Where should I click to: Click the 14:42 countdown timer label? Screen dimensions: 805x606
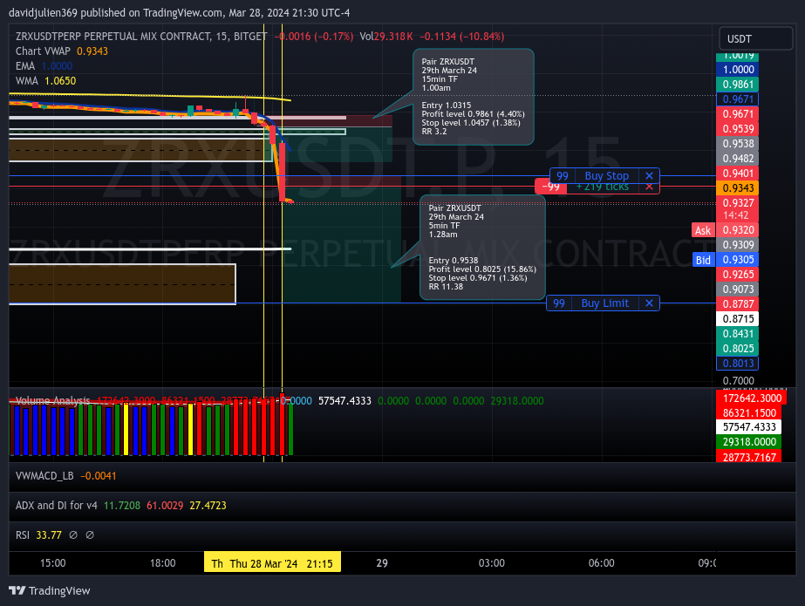click(736, 215)
